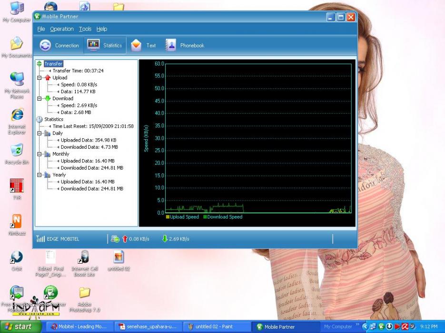Collapse the Download tree node
Screen dimensions: 445x333
[40, 98]
